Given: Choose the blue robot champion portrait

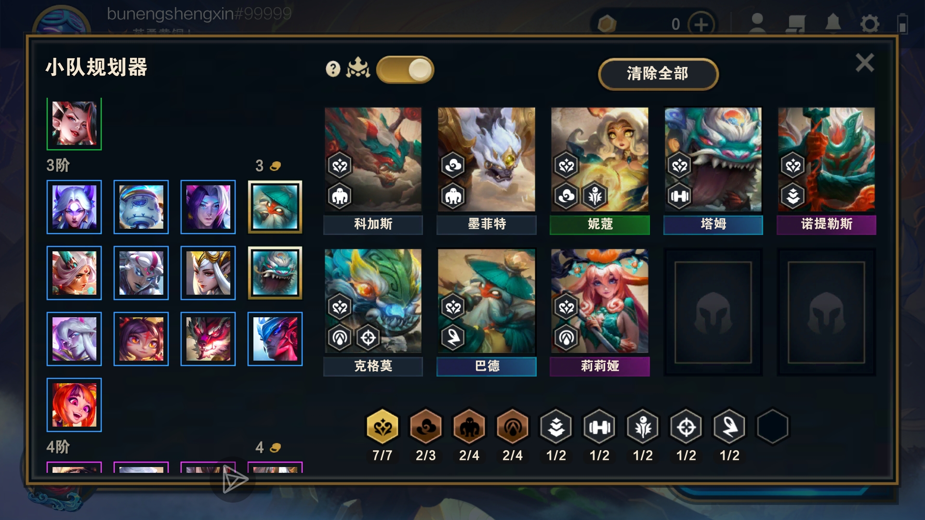Looking at the screenshot, I should tap(141, 207).
